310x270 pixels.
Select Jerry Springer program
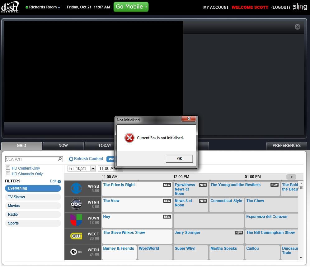tap(209, 237)
